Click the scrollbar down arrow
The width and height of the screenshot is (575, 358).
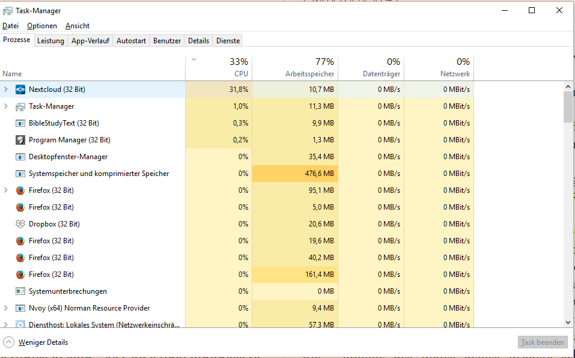pyautogui.click(x=568, y=323)
